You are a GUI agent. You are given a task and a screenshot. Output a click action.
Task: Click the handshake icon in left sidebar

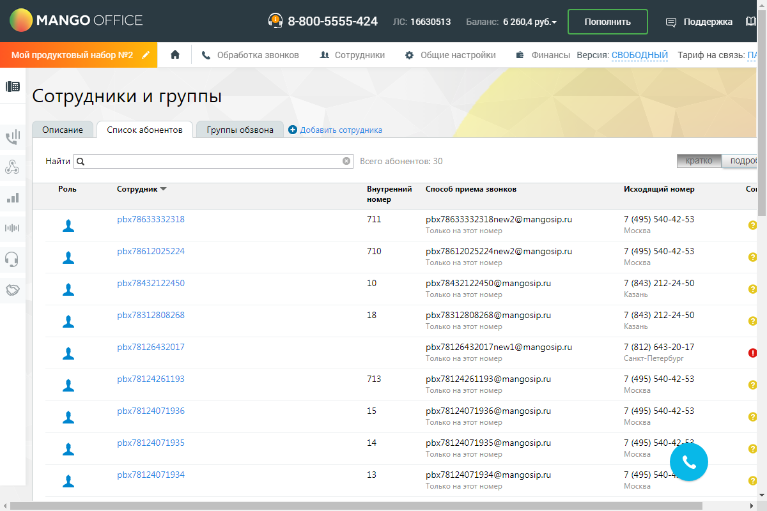coord(12,290)
